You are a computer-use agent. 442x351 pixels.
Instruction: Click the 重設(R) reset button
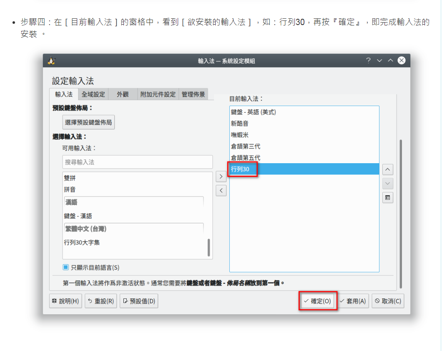pyautogui.click(x=101, y=301)
